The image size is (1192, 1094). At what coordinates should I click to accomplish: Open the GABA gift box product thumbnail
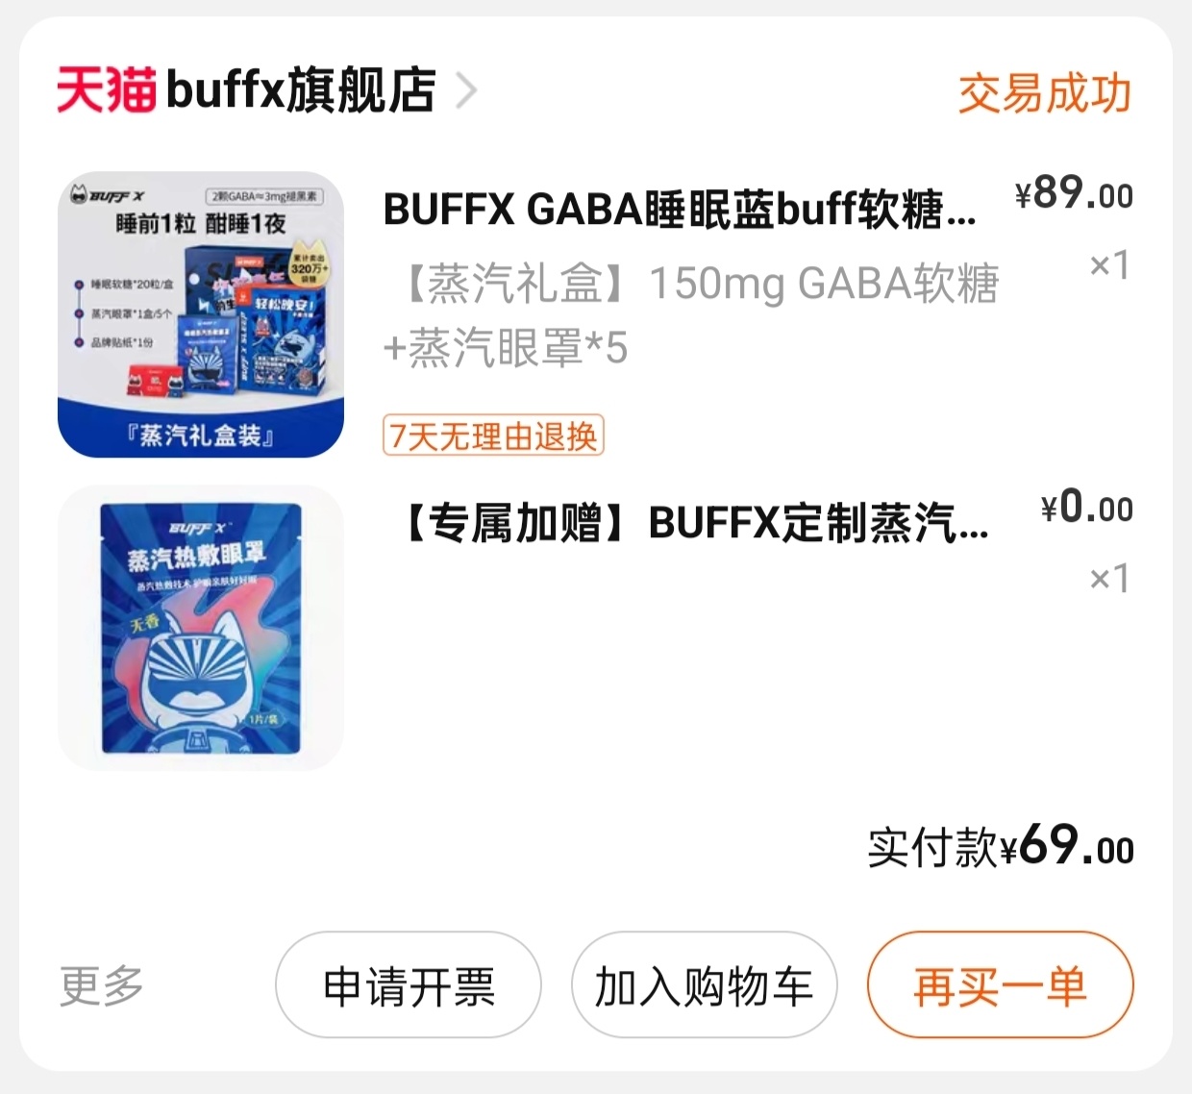(201, 314)
